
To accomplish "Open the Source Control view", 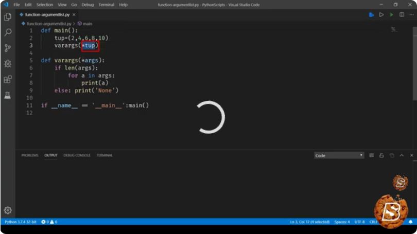I will tap(8, 48).
